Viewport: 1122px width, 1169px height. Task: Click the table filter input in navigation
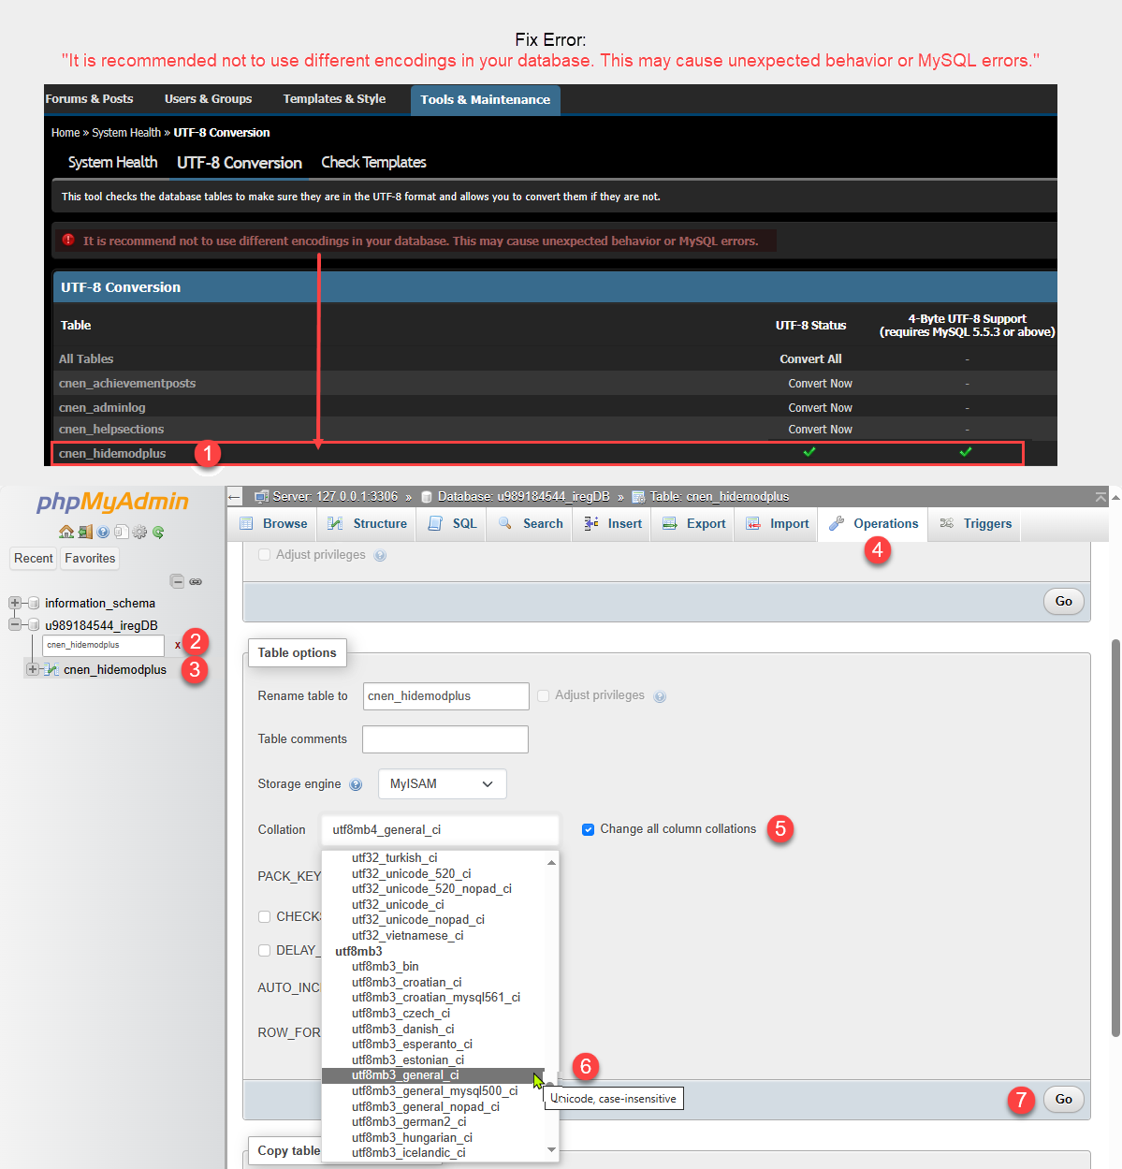click(x=103, y=645)
